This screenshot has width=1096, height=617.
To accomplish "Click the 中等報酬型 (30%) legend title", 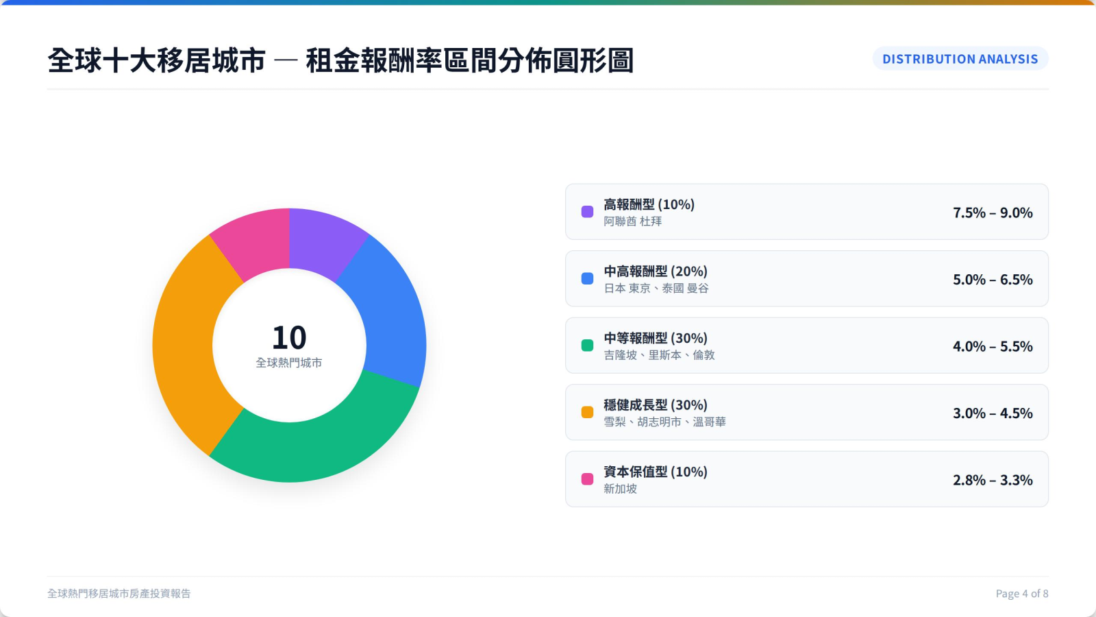I will (656, 338).
